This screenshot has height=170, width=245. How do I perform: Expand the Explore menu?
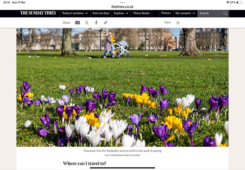pos(121,13)
